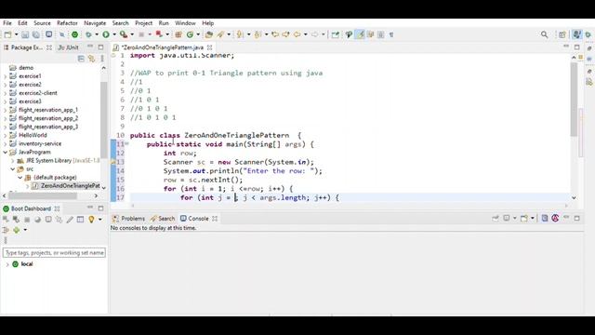Click the Collapse All icon in Package Explorer
Viewport: 595px width, 335px height.
81,59
